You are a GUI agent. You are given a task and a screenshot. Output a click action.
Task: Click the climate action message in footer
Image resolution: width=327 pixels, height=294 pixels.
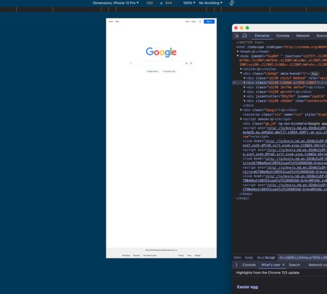[161, 250]
